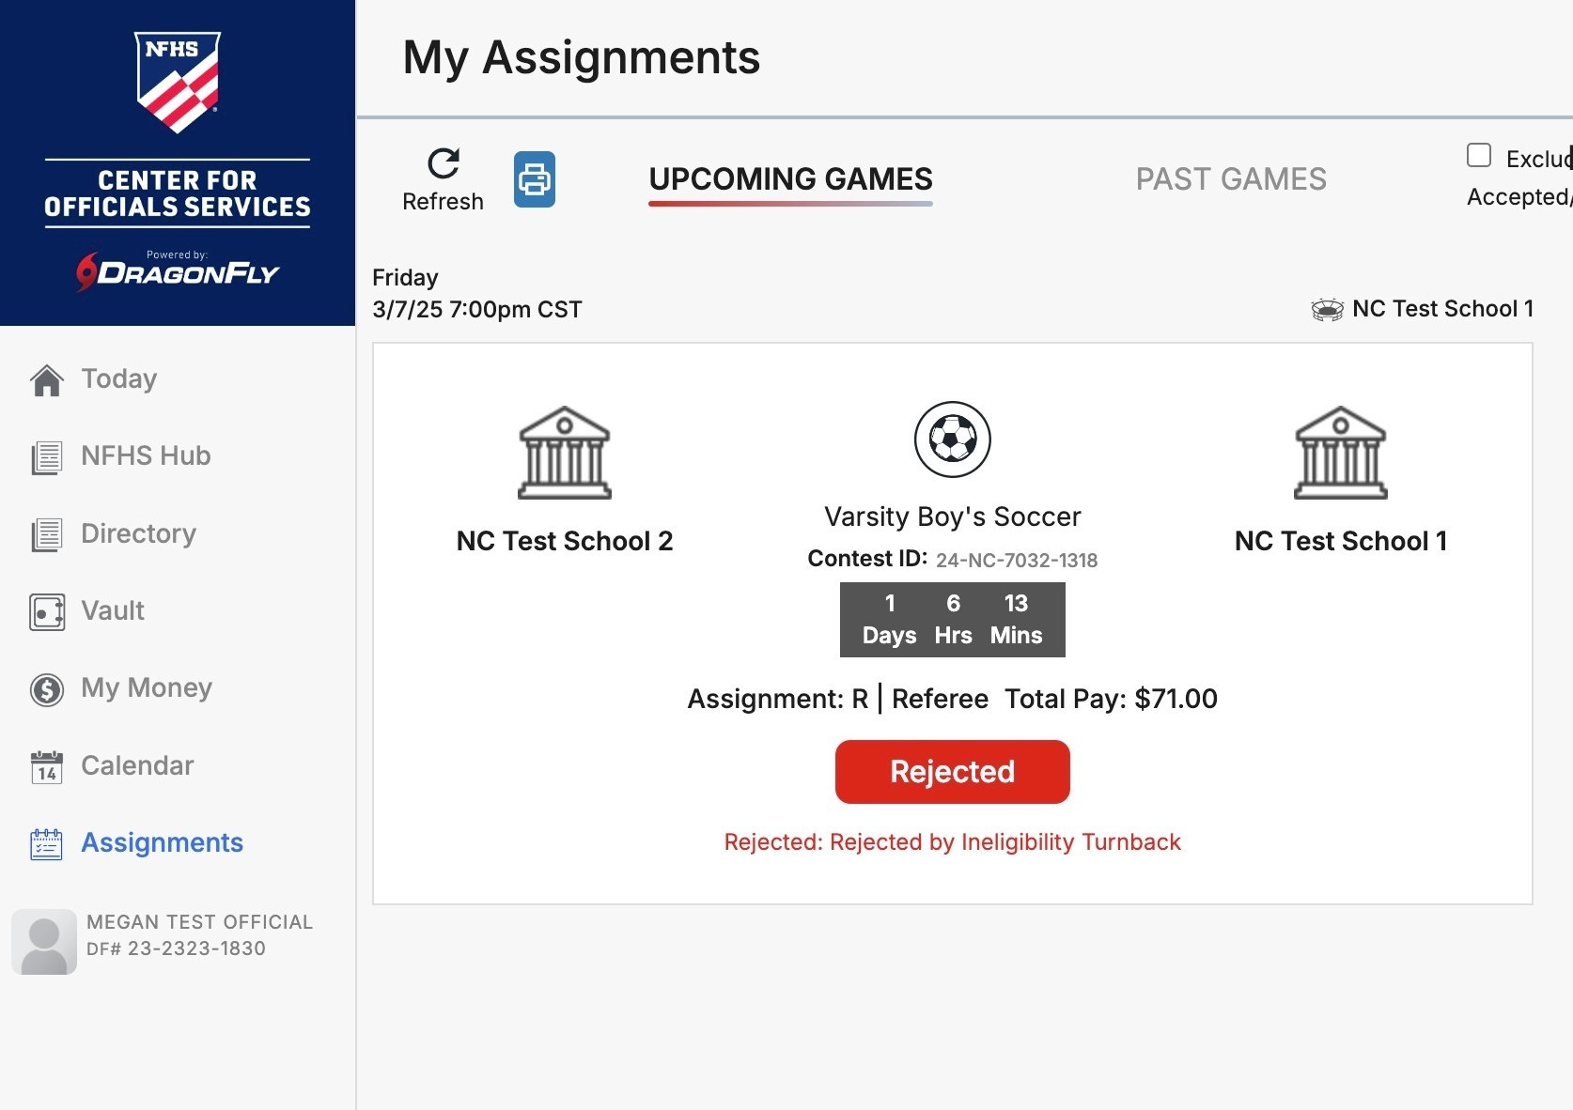Image resolution: width=1573 pixels, height=1110 pixels.
Task: Click the countdown timer box
Action: [952, 620]
